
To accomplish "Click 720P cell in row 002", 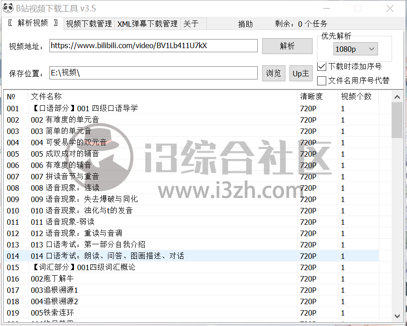I will [308, 120].
